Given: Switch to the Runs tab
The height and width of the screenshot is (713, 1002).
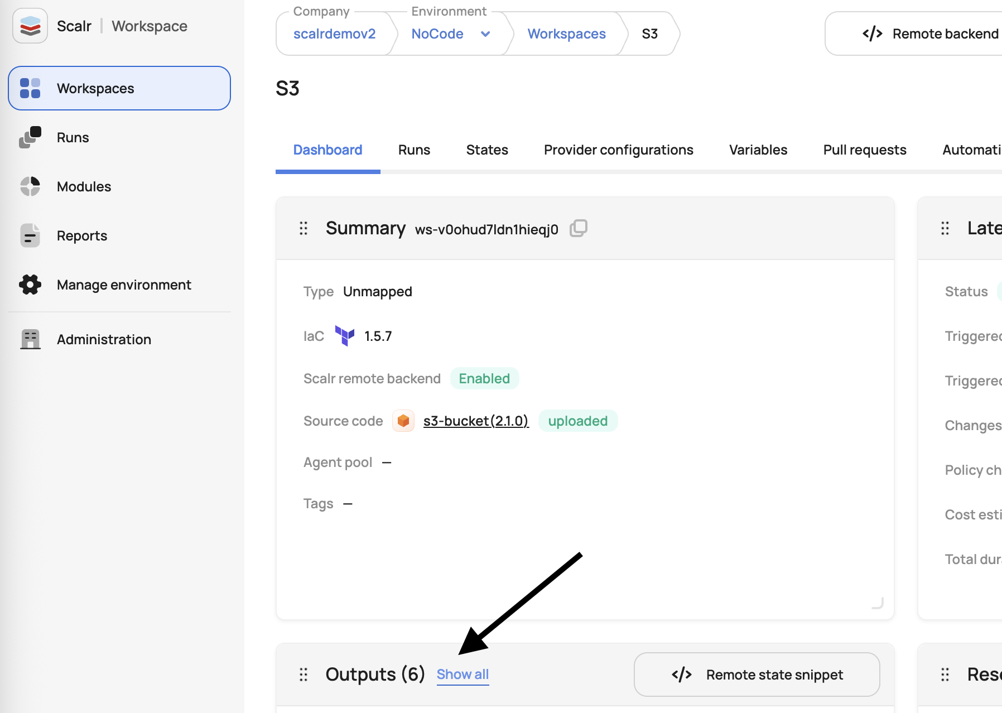Looking at the screenshot, I should click(x=414, y=150).
